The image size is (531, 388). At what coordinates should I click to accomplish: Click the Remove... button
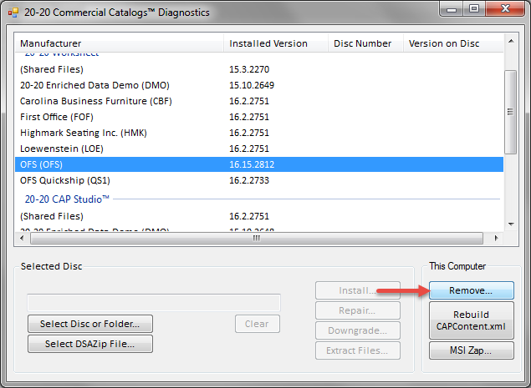point(471,290)
